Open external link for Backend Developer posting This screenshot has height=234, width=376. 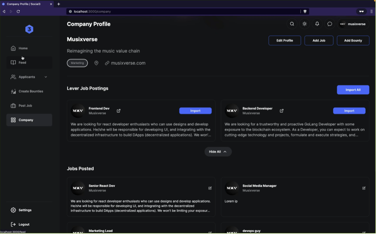(x=282, y=111)
